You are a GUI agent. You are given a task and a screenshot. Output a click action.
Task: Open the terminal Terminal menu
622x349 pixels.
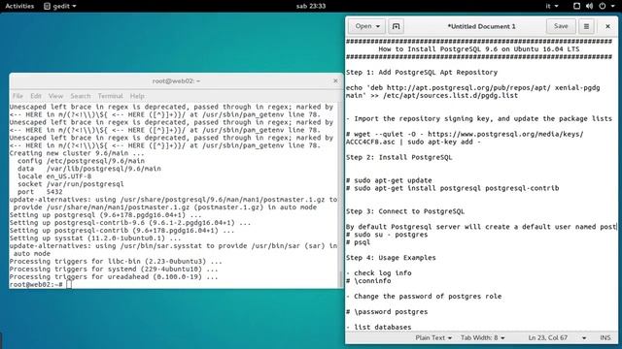(110, 96)
